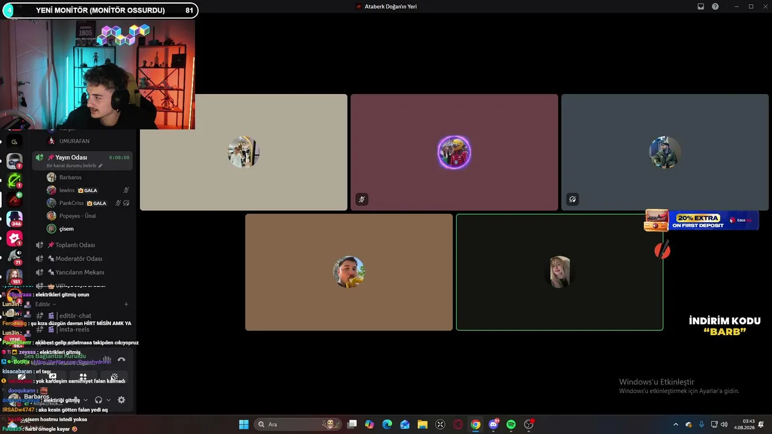Open the Discord inbox icon
772x434 pixels.
(x=701, y=7)
